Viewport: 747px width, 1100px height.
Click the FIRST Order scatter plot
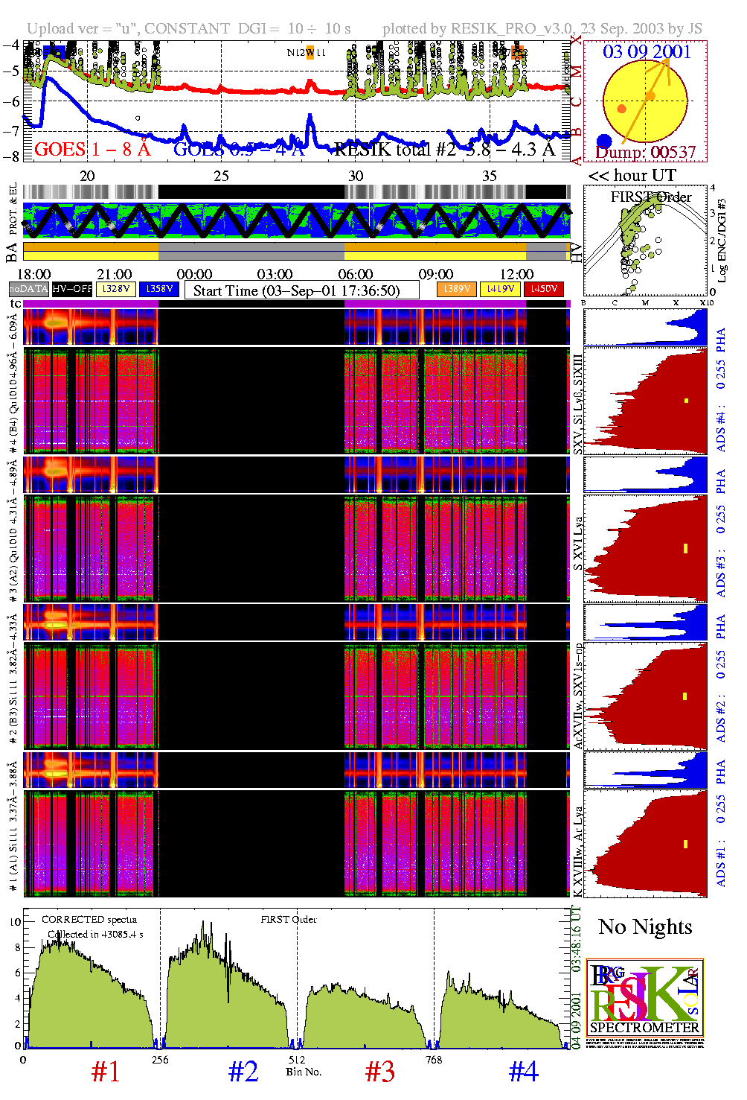(x=645, y=242)
